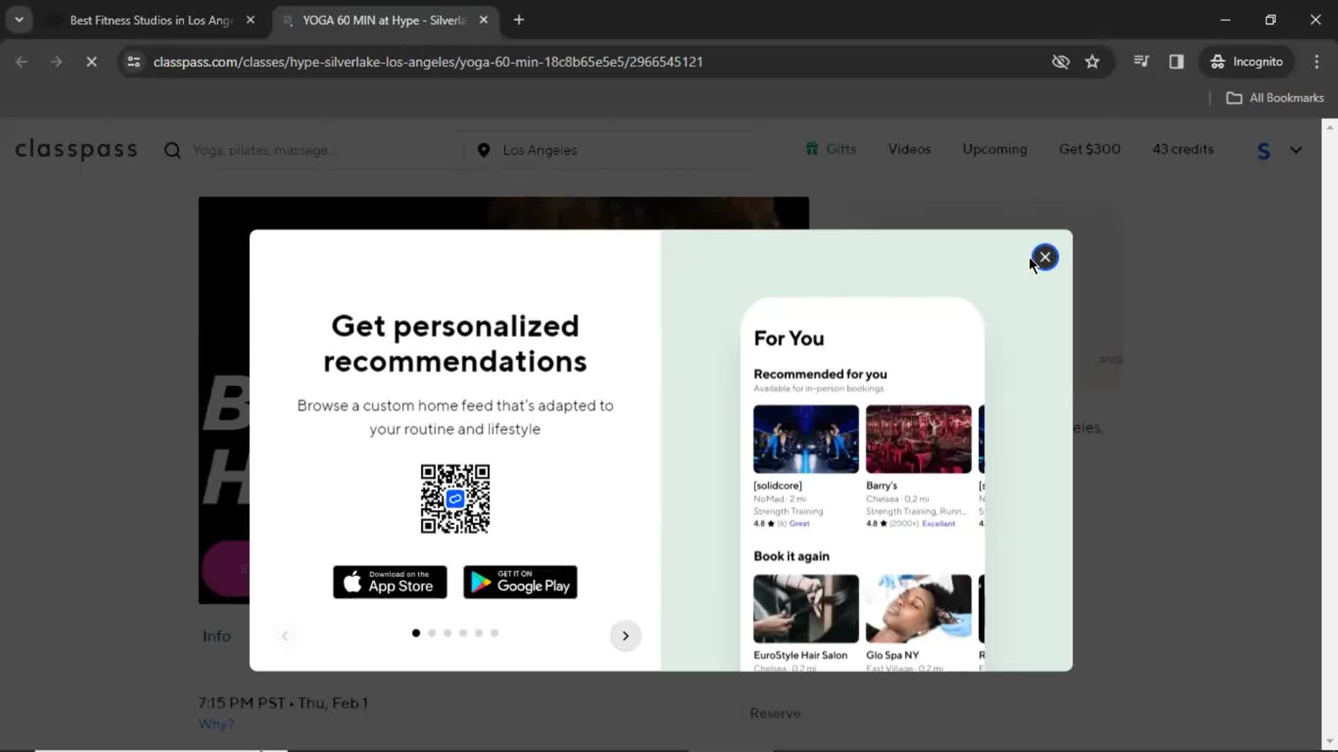The width and height of the screenshot is (1338, 752).
Task: View the 43 credits balance
Action: pos(1183,149)
